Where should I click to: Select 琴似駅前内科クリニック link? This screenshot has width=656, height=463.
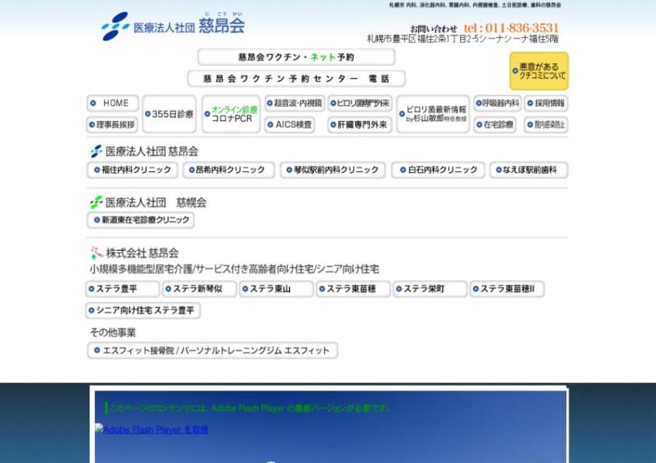(x=333, y=170)
